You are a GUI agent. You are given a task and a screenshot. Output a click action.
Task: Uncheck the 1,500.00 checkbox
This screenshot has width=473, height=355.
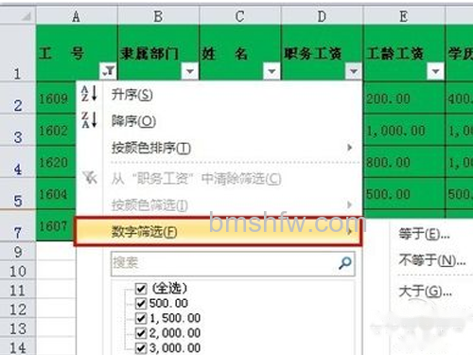pyautogui.click(x=141, y=318)
